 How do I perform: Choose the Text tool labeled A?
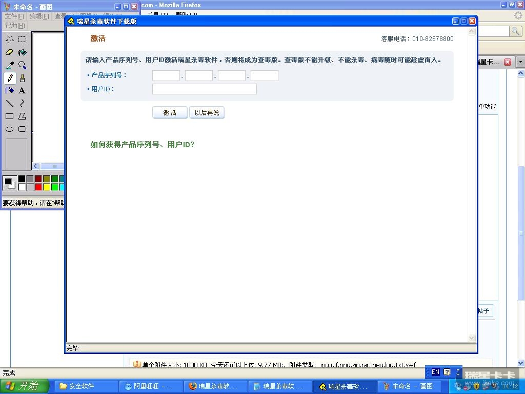22,91
